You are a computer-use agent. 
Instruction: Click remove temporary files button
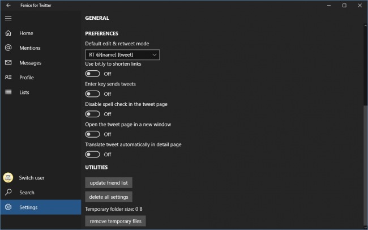(x=115, y=221)
